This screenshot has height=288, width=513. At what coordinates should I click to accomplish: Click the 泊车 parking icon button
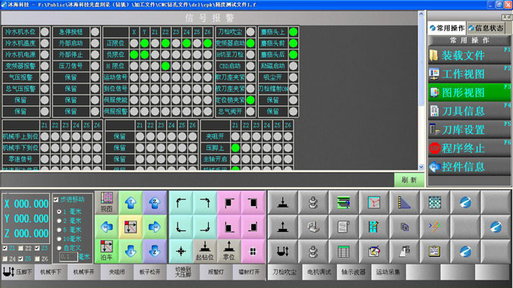[107, 251]
